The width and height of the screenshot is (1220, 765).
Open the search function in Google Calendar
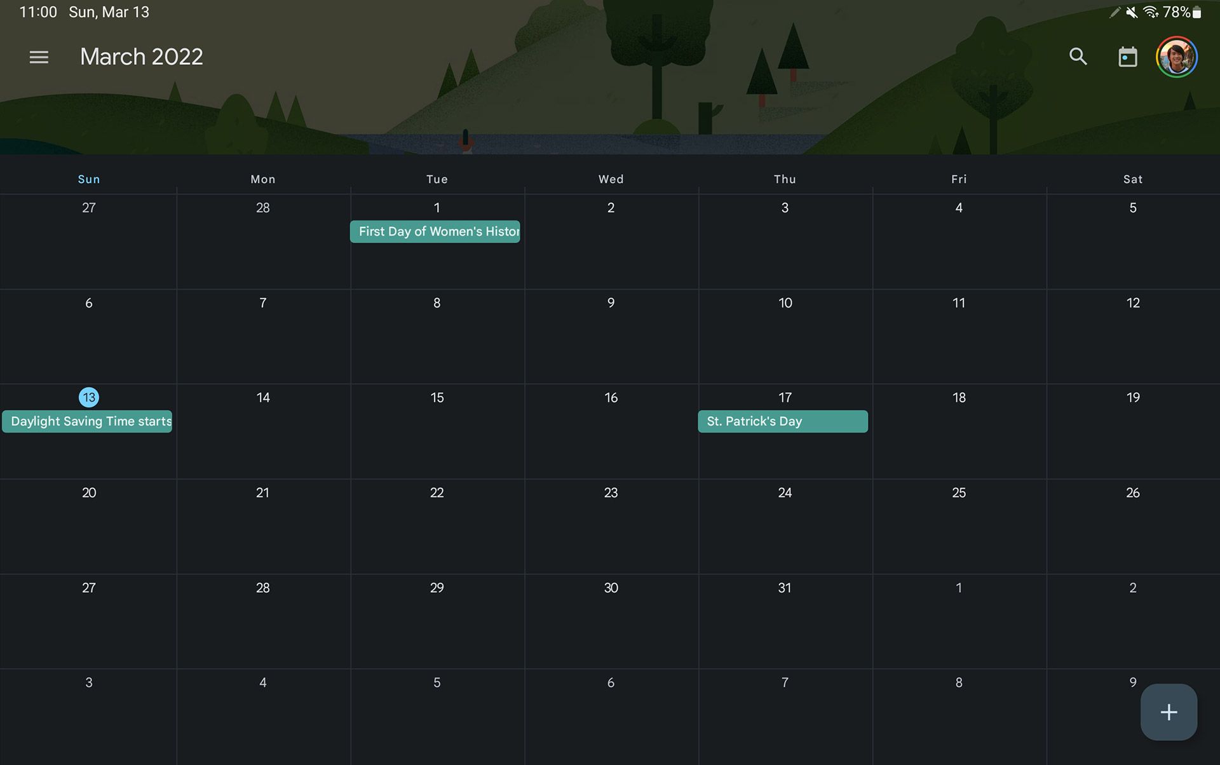click(x=1078, y=57)
